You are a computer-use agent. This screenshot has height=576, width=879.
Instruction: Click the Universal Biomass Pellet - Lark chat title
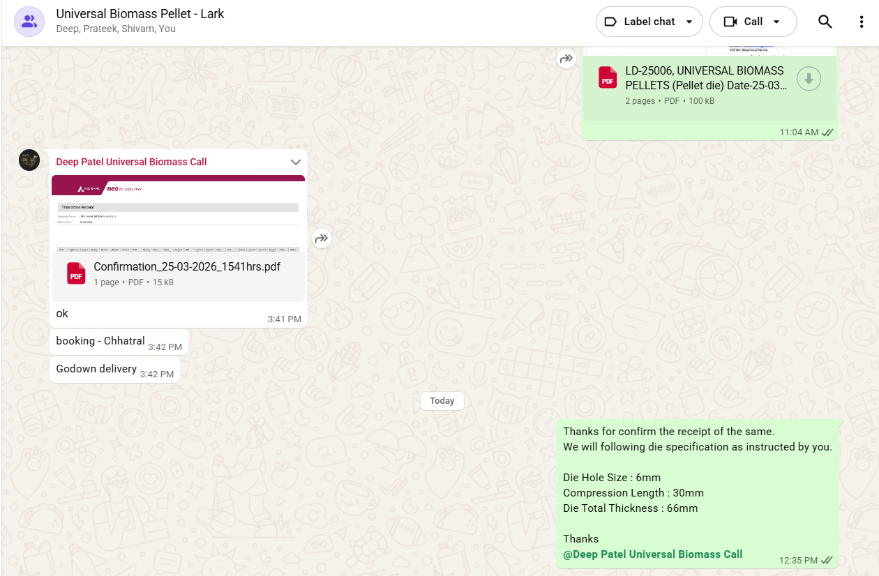tap(140, 14)
